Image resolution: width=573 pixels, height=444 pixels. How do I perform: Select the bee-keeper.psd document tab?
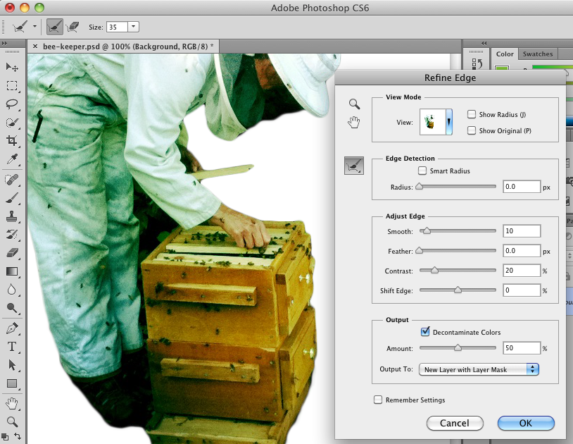[x=127, y=45]
